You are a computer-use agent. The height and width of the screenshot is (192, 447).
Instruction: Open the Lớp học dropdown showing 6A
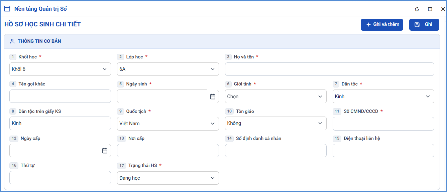[x=168, y=69]
